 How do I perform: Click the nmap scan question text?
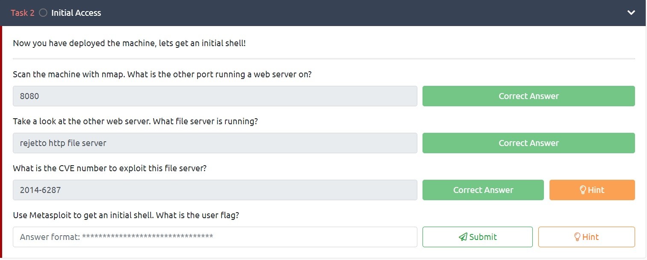tap(162, 74)
